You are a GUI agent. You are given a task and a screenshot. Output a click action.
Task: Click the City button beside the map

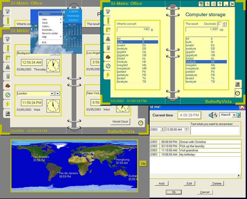click(143, 164)
